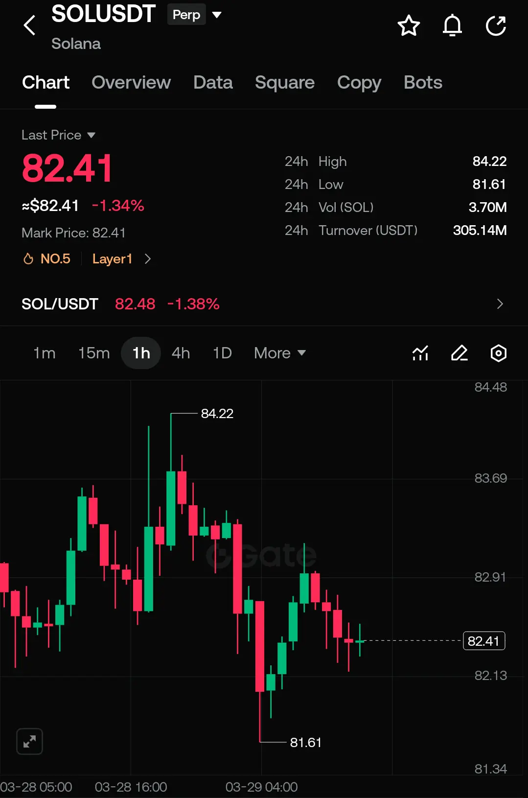
Task: Expand chart to fullscreen icon
Action: point(29,741)
